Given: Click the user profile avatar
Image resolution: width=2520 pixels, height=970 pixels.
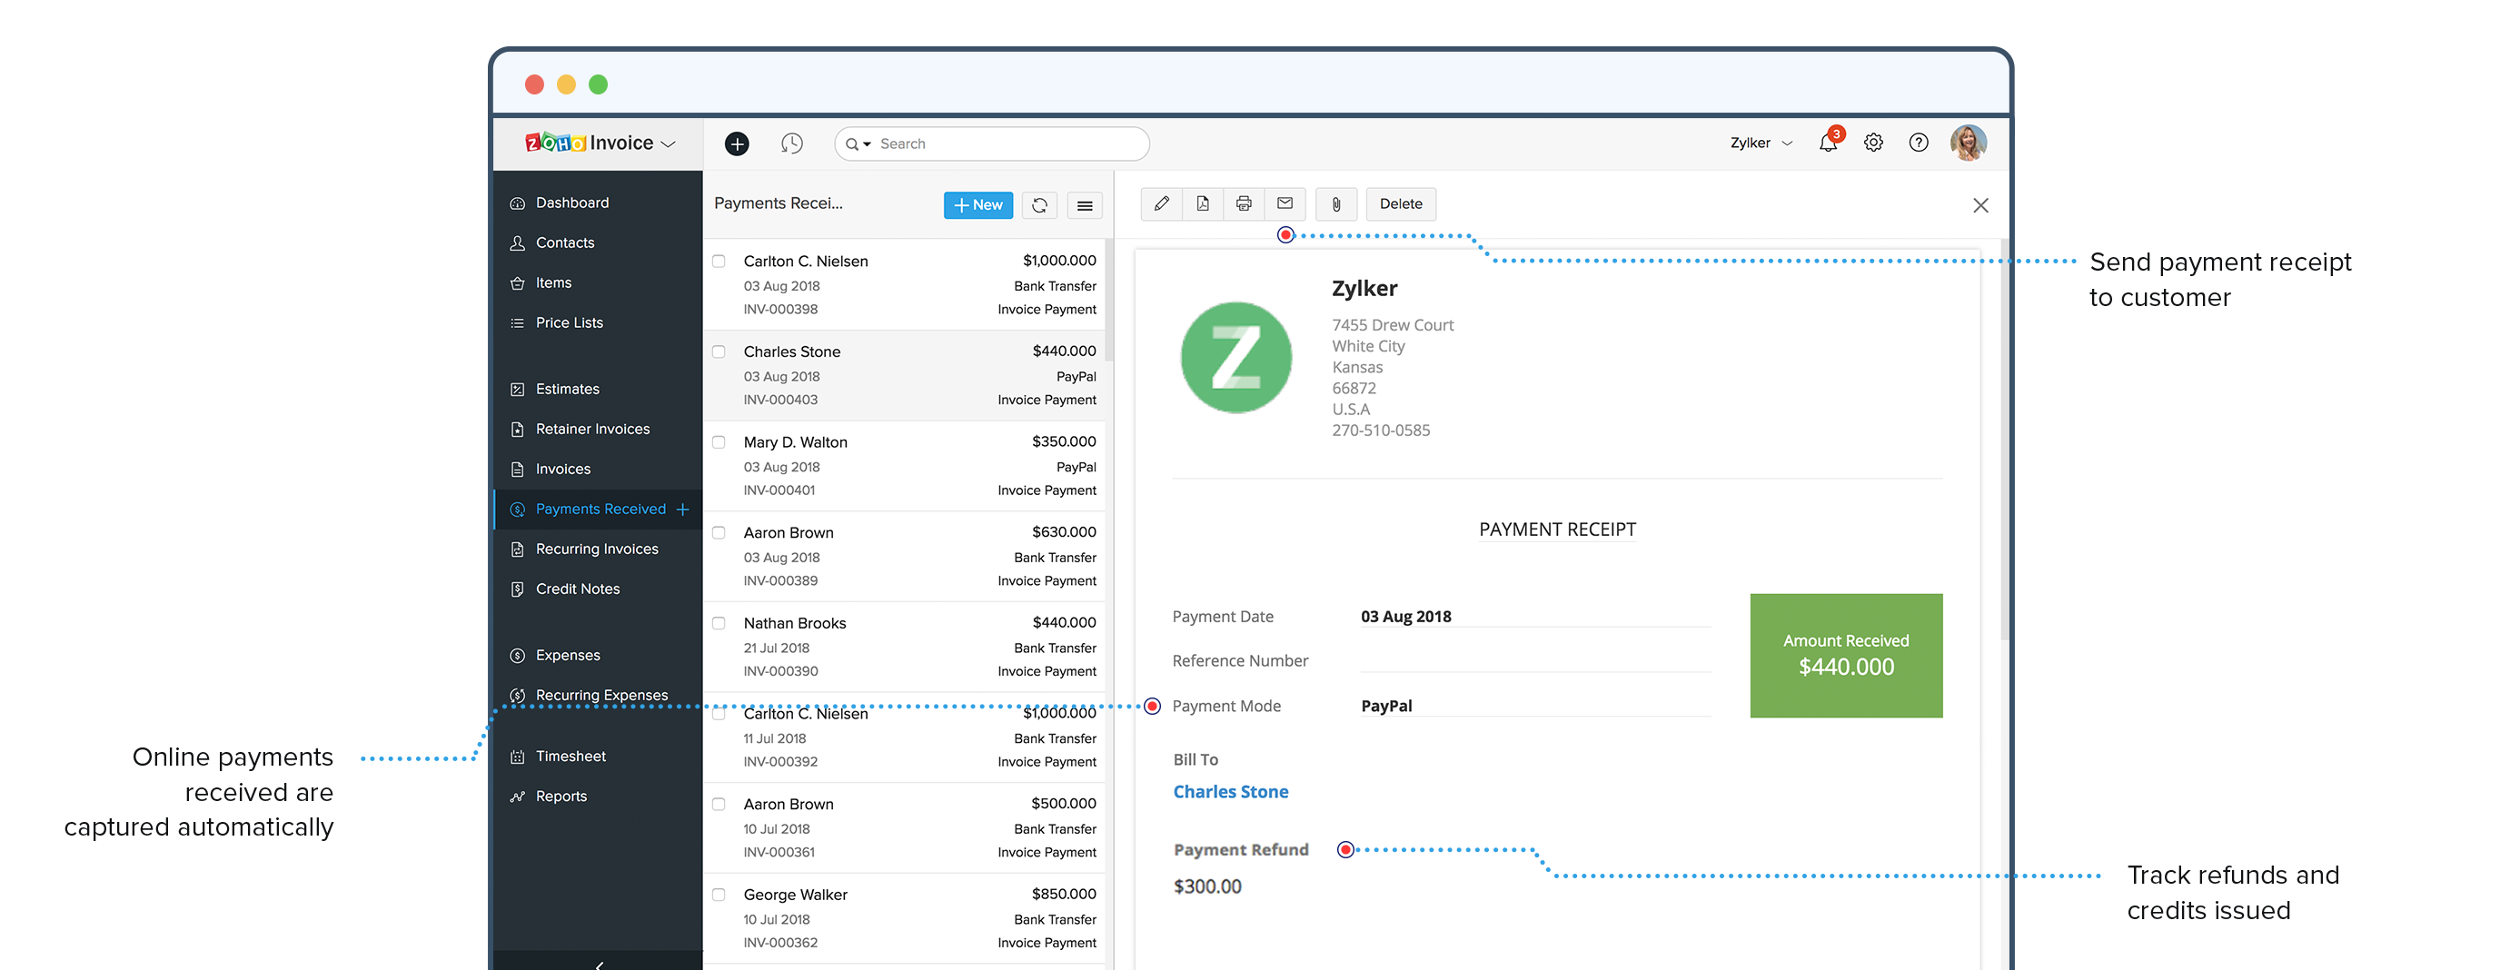Looking at the screenshot, I should 1968,143.
